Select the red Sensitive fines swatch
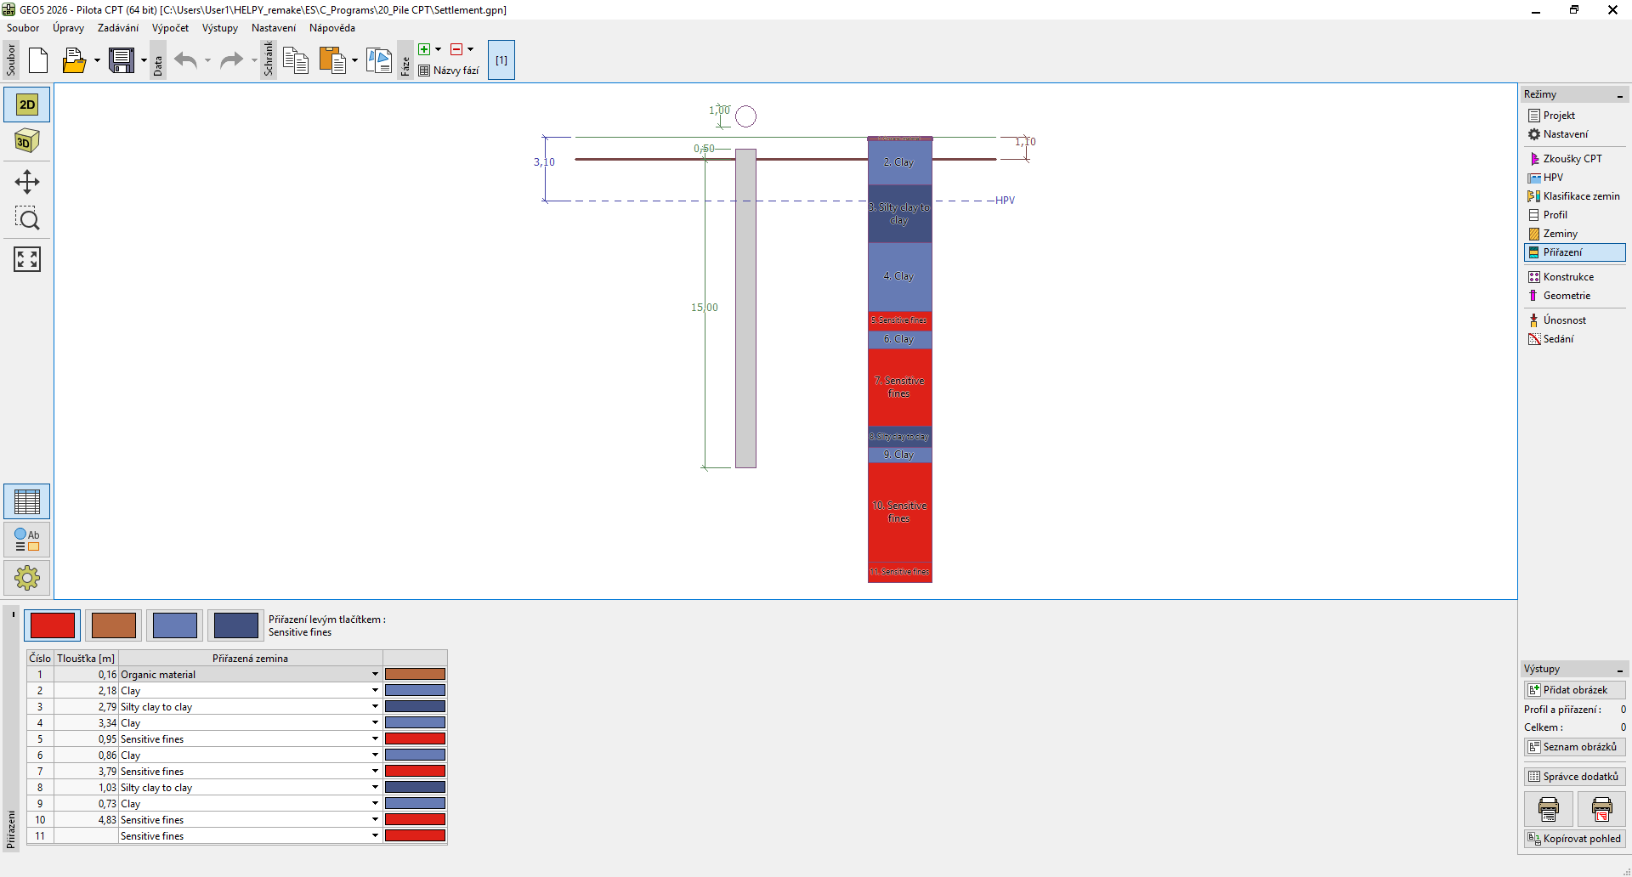Viewport: 1632px width, 877px height. click(x=53, y=625)
